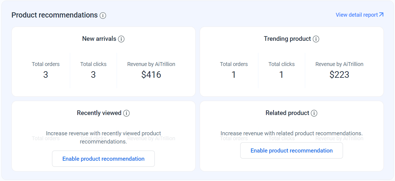Click the Product recommendations section heading

click(x=55, y=15)
